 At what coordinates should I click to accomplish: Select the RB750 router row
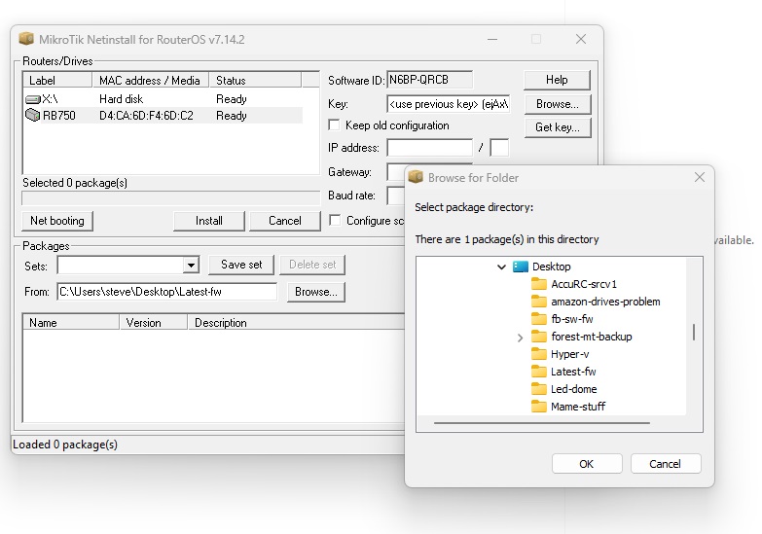tap(163, 116)
